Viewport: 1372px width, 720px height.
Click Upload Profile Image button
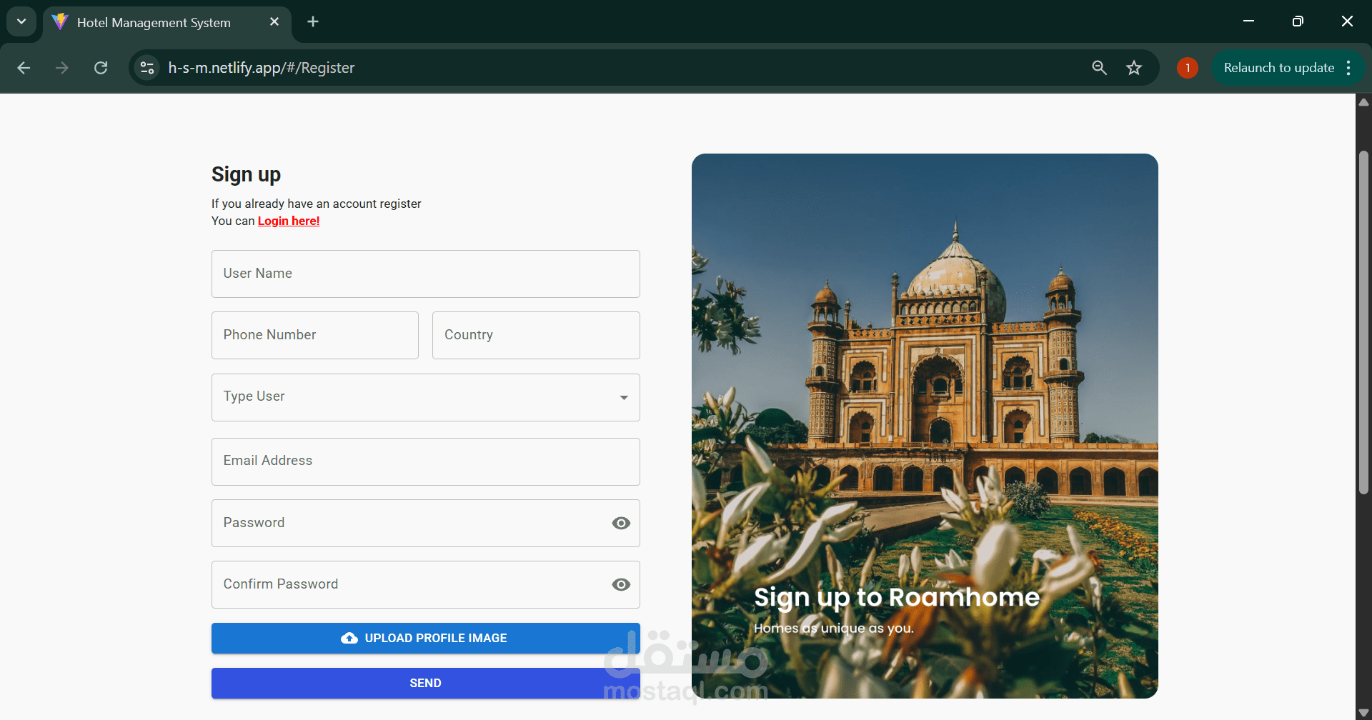(426, 638)
